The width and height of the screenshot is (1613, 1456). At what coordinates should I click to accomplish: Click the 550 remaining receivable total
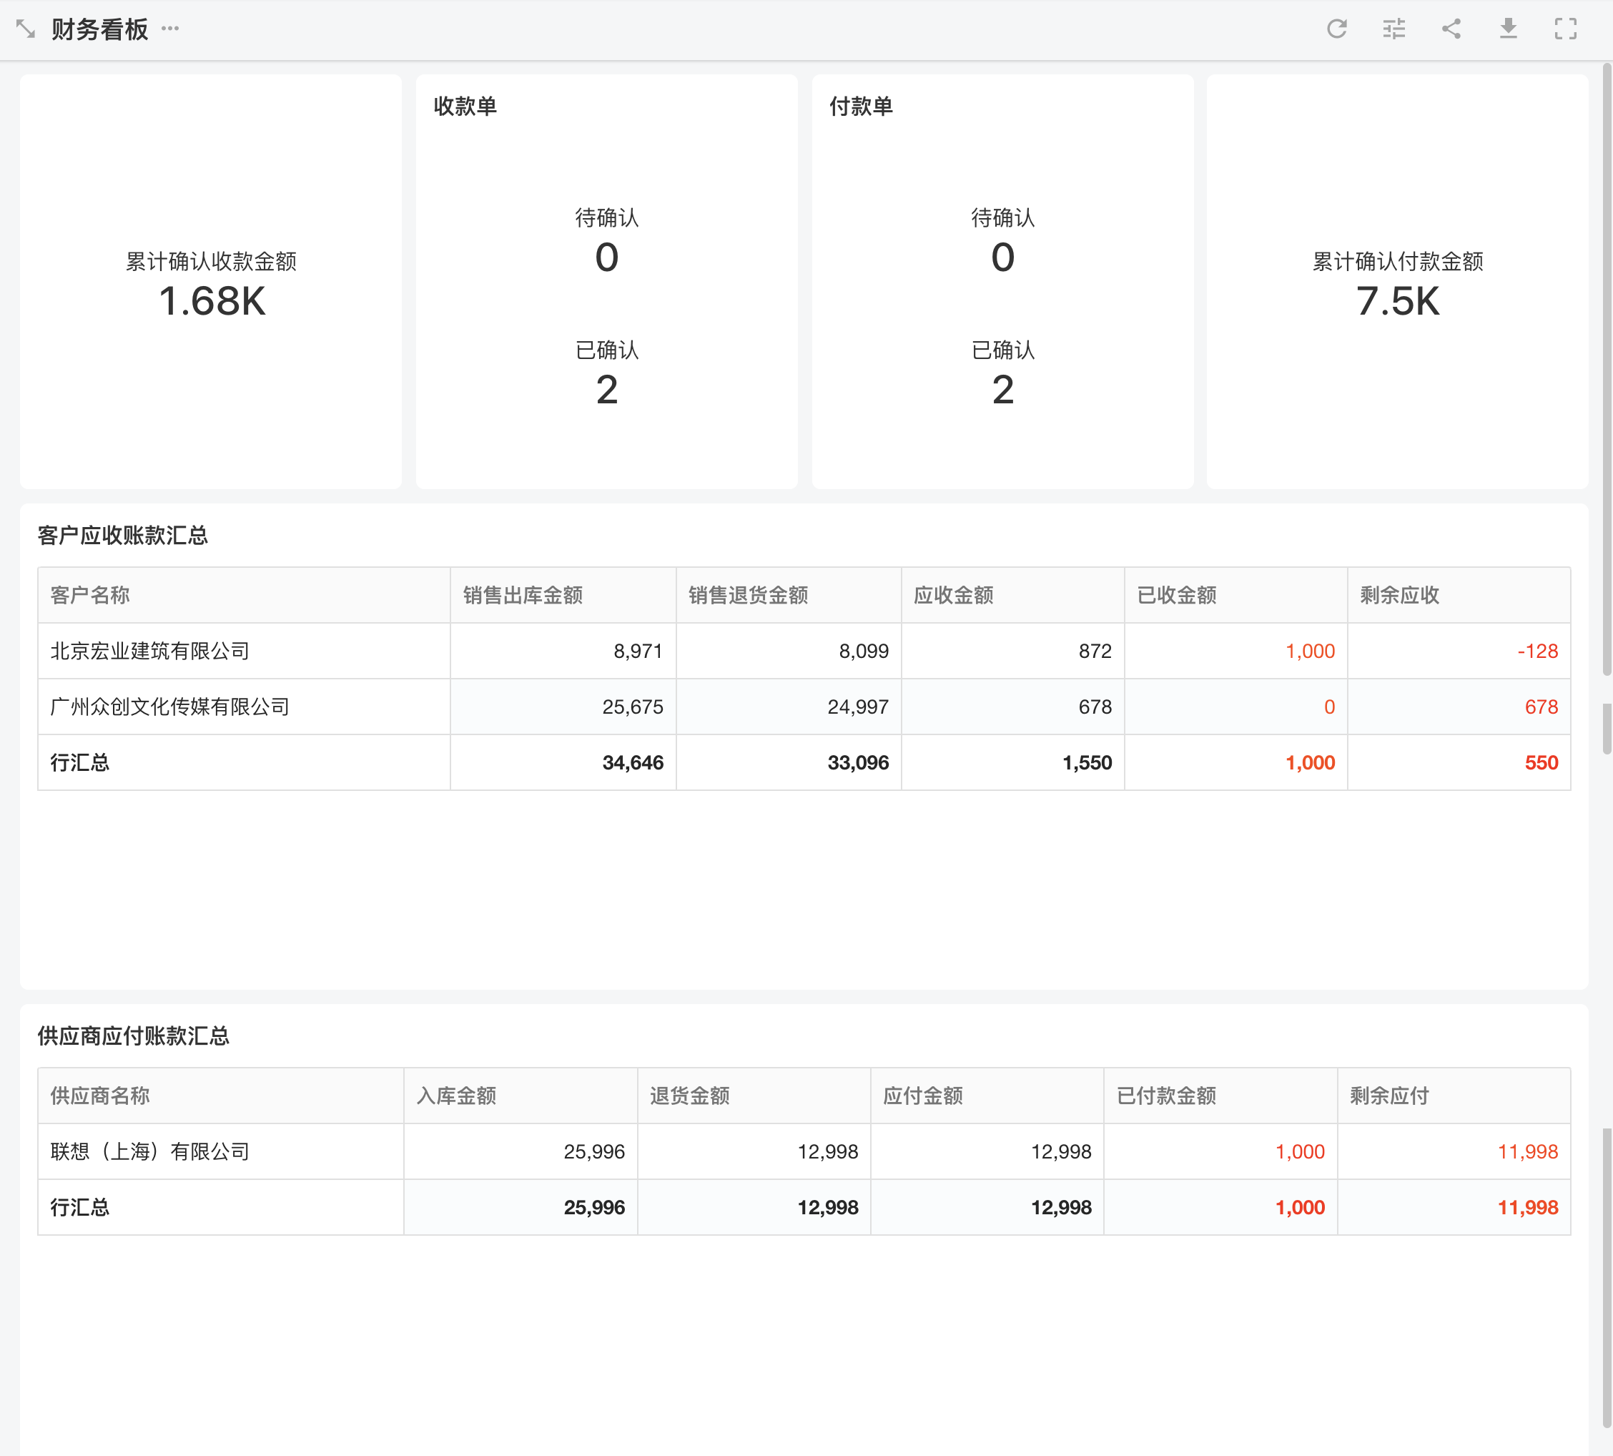[x=1459, y=762]
